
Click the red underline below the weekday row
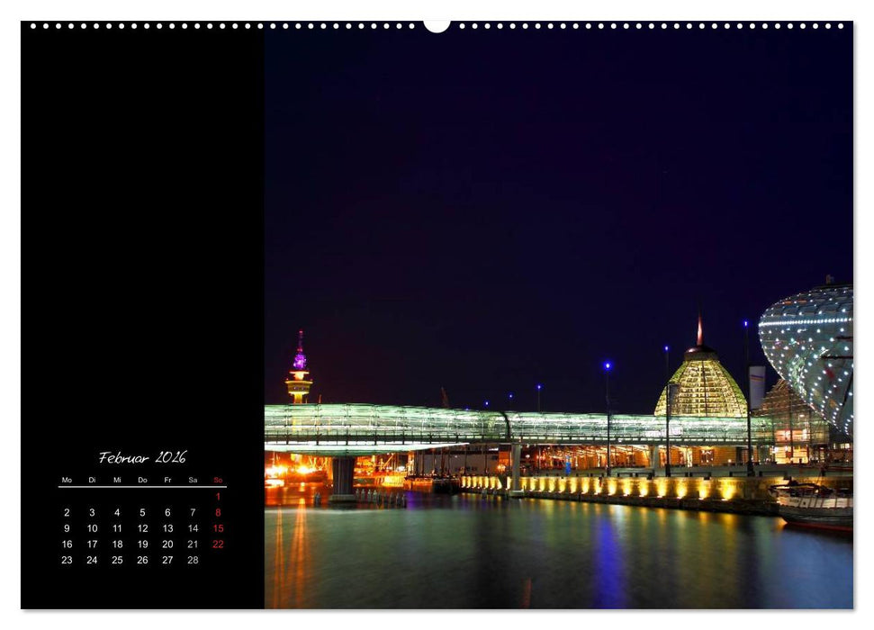(141, 486)
